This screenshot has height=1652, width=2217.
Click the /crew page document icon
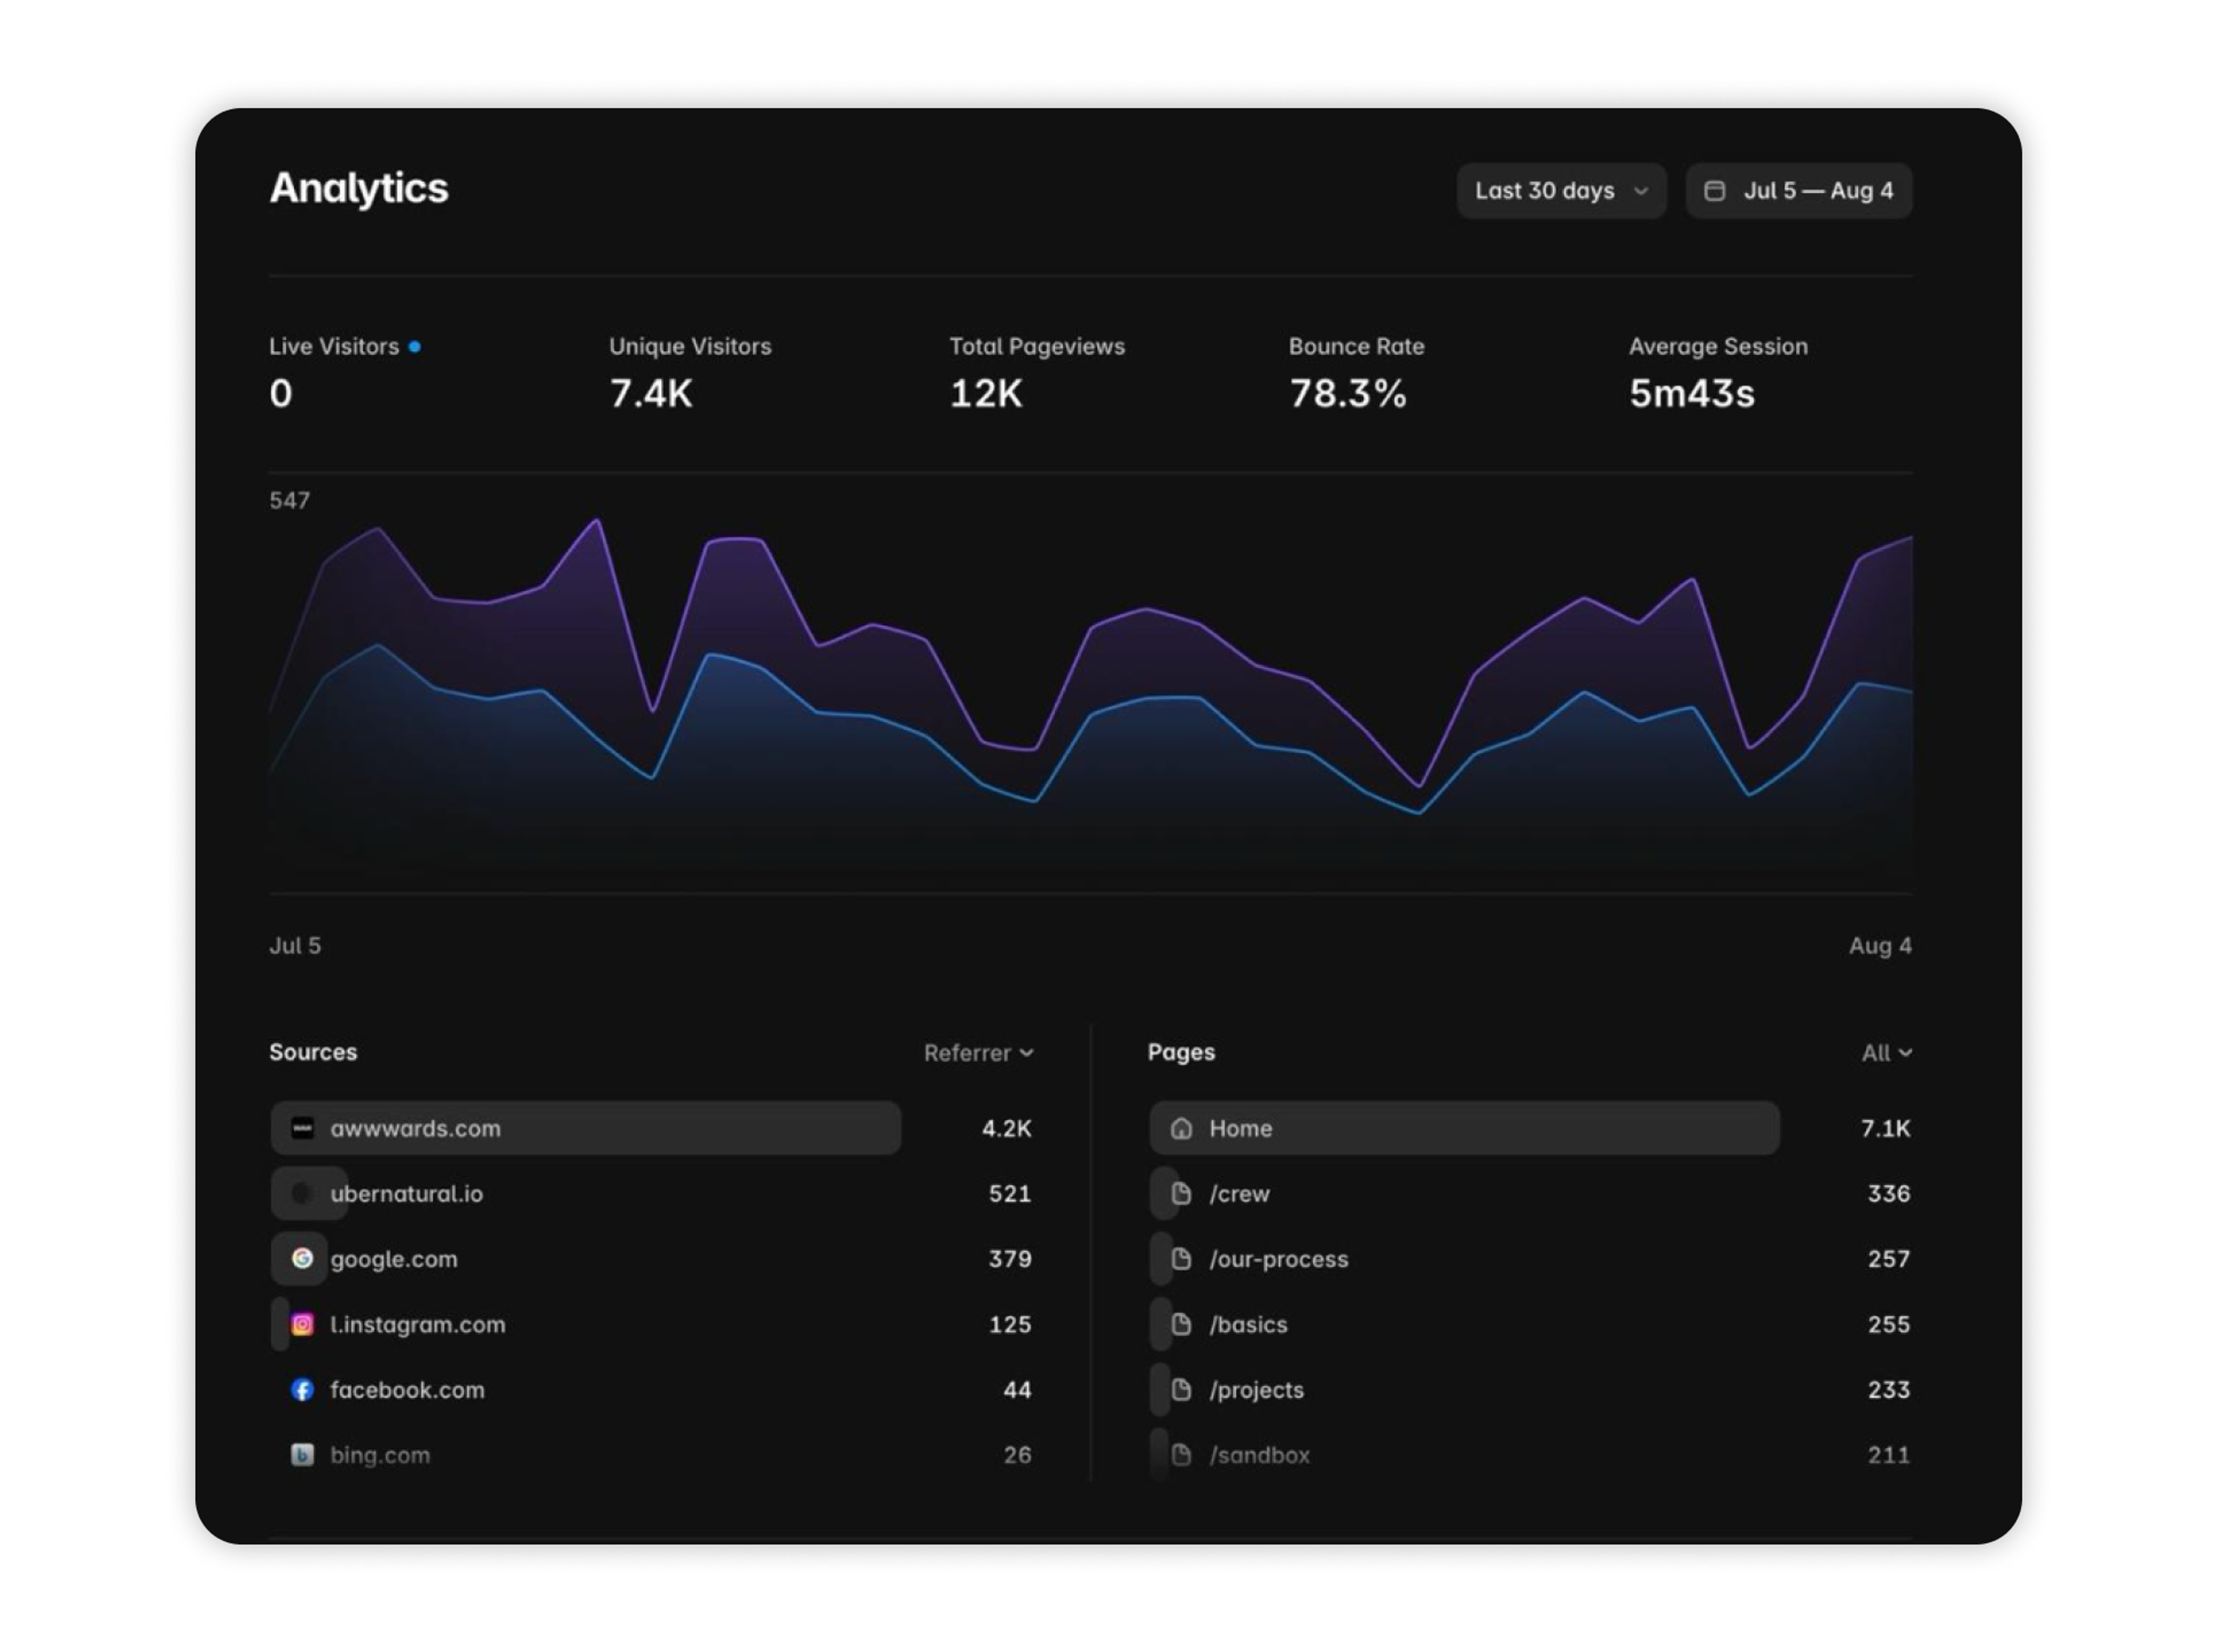point(1181,1193)
